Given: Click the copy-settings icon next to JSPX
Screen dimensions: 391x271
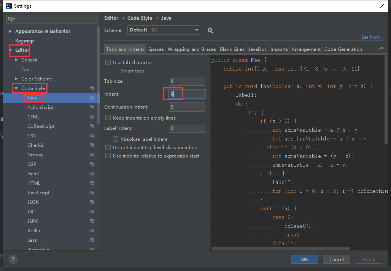Looking at the screenshot, I should point(92,221).
